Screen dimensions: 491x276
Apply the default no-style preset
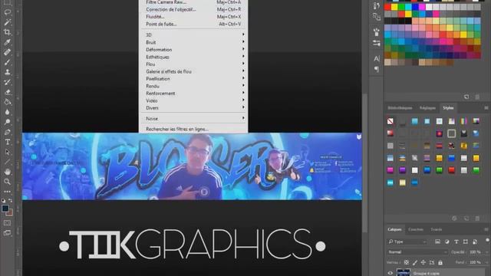point(390,121)
